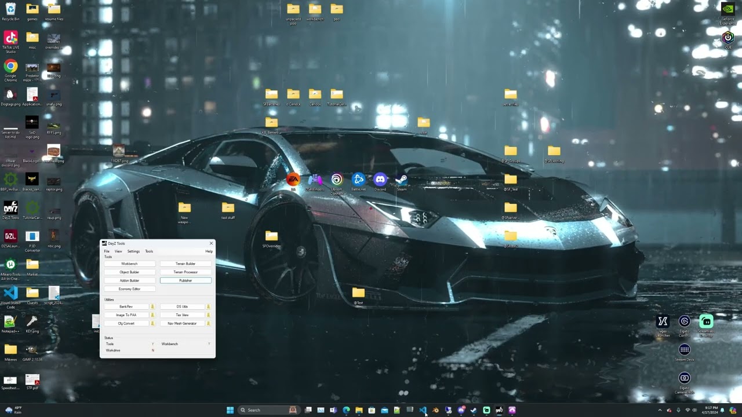Open the taskbar clock and date
This screenshot has height=417, width=742.
coord(711,410)
